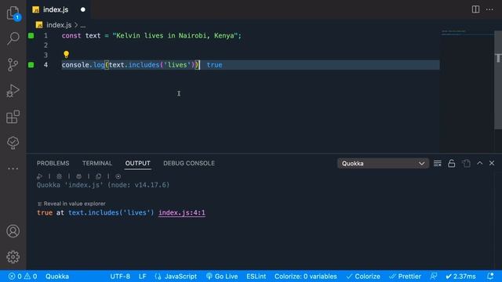502x282 pixels.
Task: Switch to the TERMINAL tab
Action: click(97, 163)
